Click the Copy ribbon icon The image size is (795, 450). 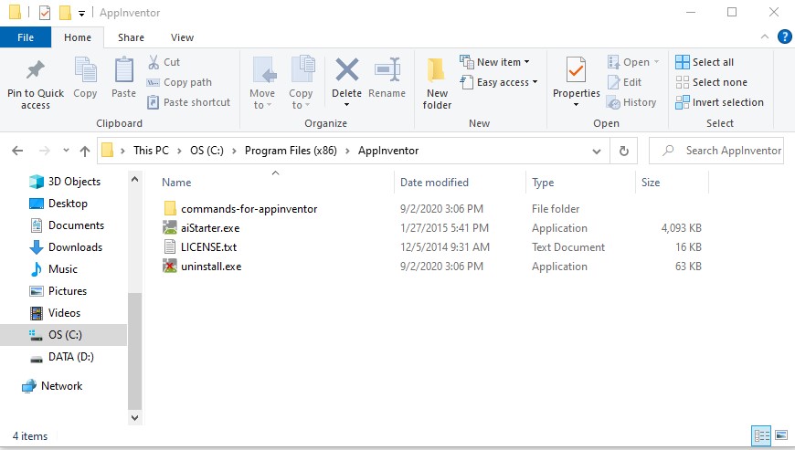(85, 78)
